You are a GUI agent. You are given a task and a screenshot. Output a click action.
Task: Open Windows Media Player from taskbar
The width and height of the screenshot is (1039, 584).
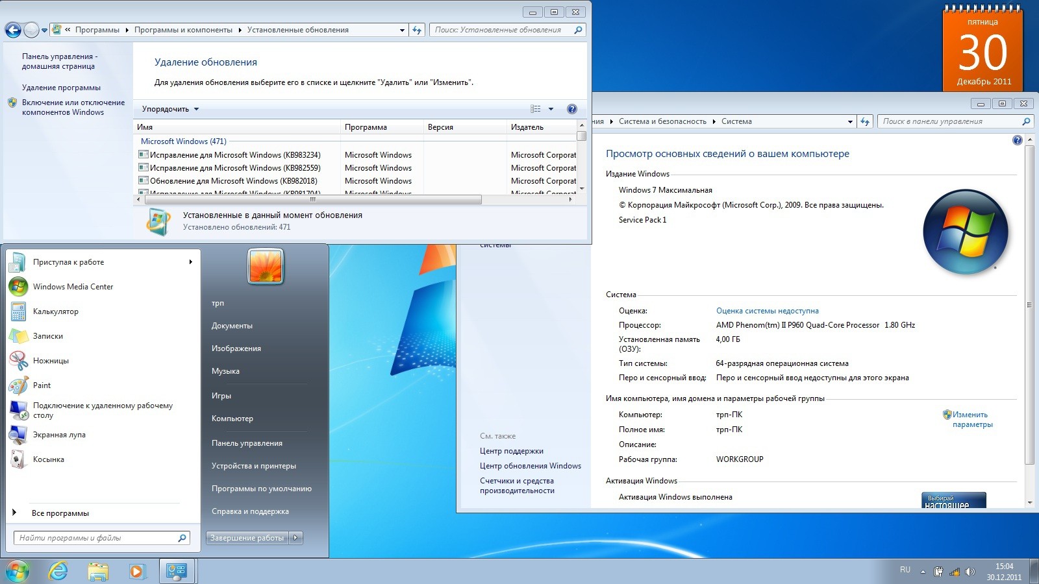point(136,571)
